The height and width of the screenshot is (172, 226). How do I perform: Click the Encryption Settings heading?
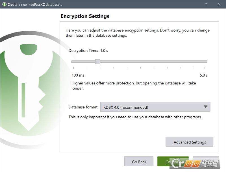point(85,16)
